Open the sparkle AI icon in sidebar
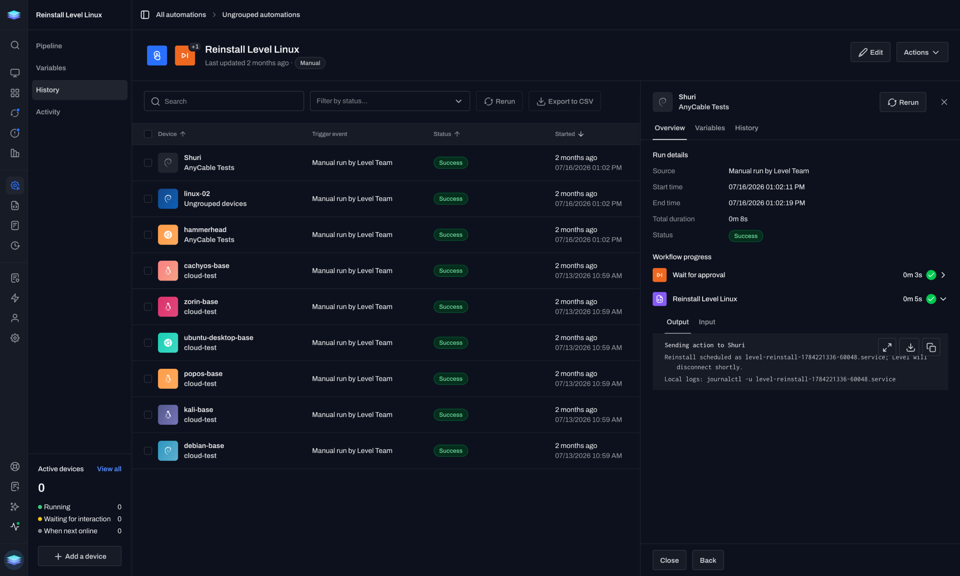Screen dimensions: 960x576 15,506
